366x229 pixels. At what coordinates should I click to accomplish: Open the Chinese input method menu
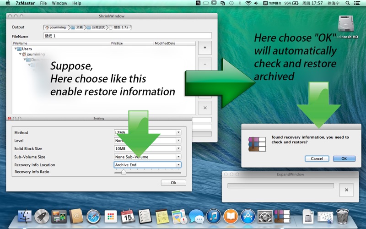coord(272,3)
